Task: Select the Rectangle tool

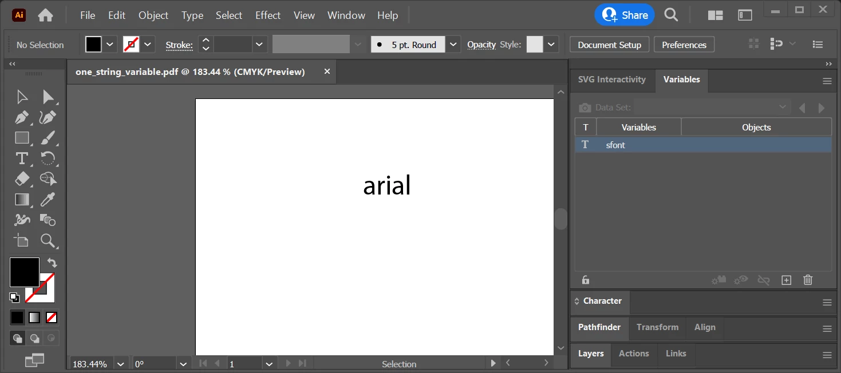Action: pos(22,138)
